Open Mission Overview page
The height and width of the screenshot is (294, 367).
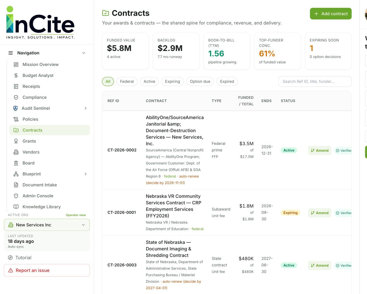coord(50,64)
